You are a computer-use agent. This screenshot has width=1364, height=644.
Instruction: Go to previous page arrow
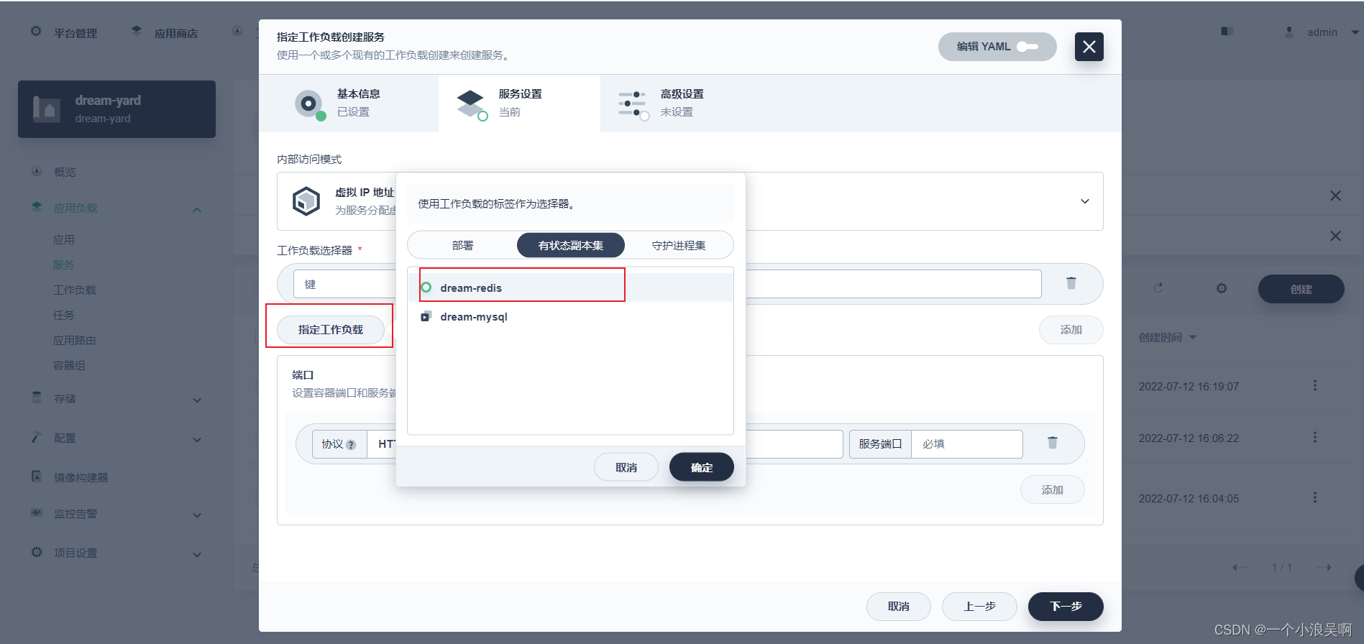1240,567
